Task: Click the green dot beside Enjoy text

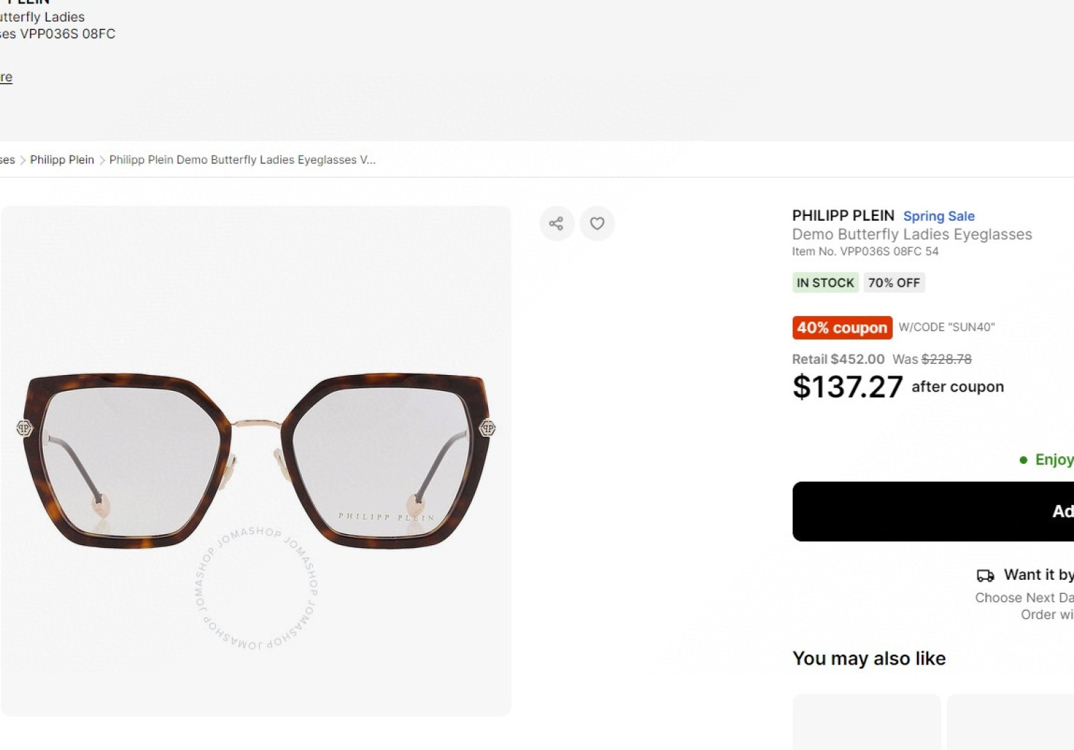Action: pyautogui.click(x=1023, y=460)
